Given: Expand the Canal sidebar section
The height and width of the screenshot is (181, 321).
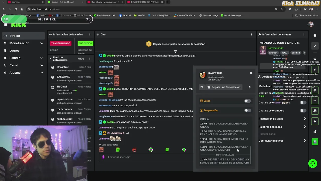Looking at the screenshot, I should [24, 65].
